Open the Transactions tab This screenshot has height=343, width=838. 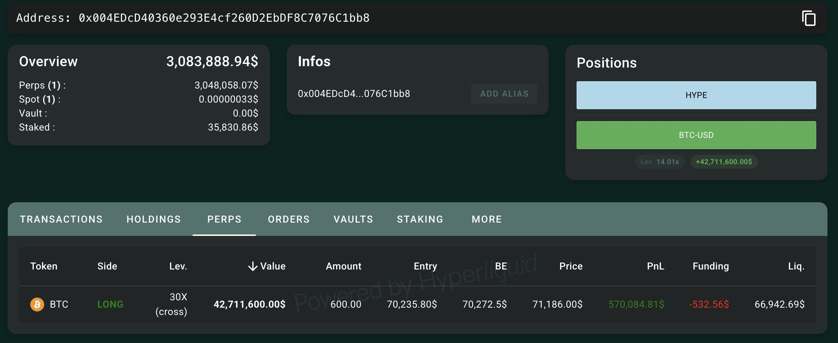(x=61, y=219)
